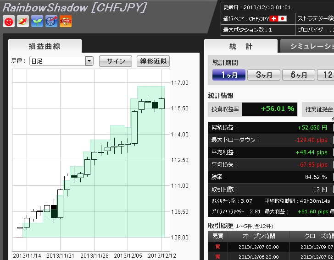Click the 推奨証拠金 label
Viewport: 334px width, 260px height.
click(319, 109)
